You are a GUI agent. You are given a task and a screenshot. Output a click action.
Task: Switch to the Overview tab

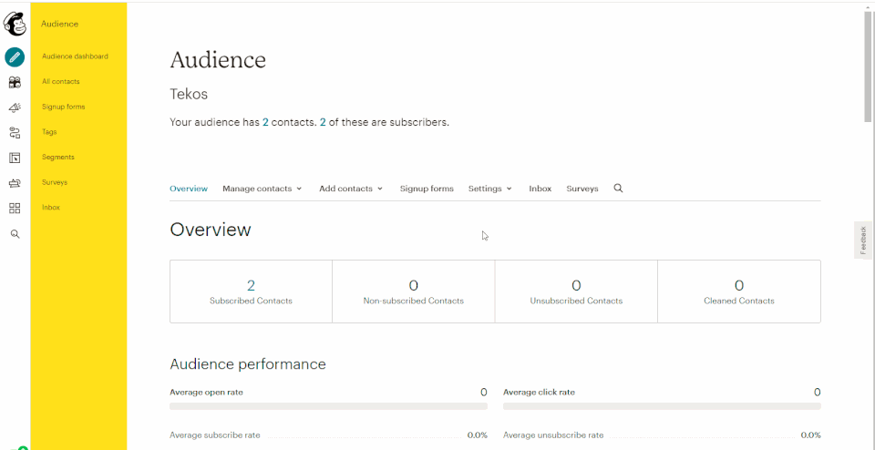pyautogui.click(x=189, y=189)
